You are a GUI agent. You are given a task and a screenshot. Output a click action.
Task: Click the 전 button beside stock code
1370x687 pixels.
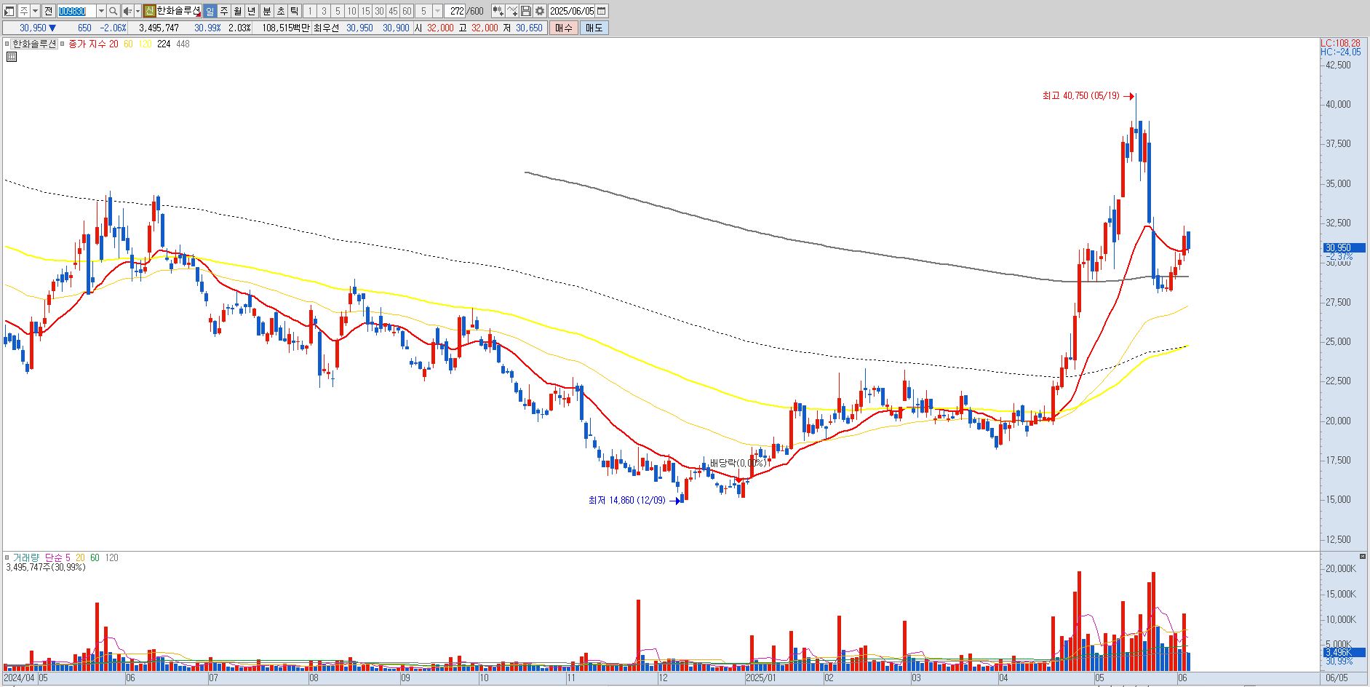coord(48,11)
